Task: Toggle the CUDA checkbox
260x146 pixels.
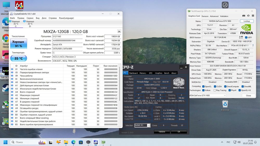Action: (215, 87)
